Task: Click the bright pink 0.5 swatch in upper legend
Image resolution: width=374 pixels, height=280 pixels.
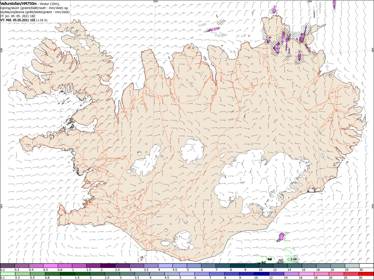Action: (x=51, y=266)
